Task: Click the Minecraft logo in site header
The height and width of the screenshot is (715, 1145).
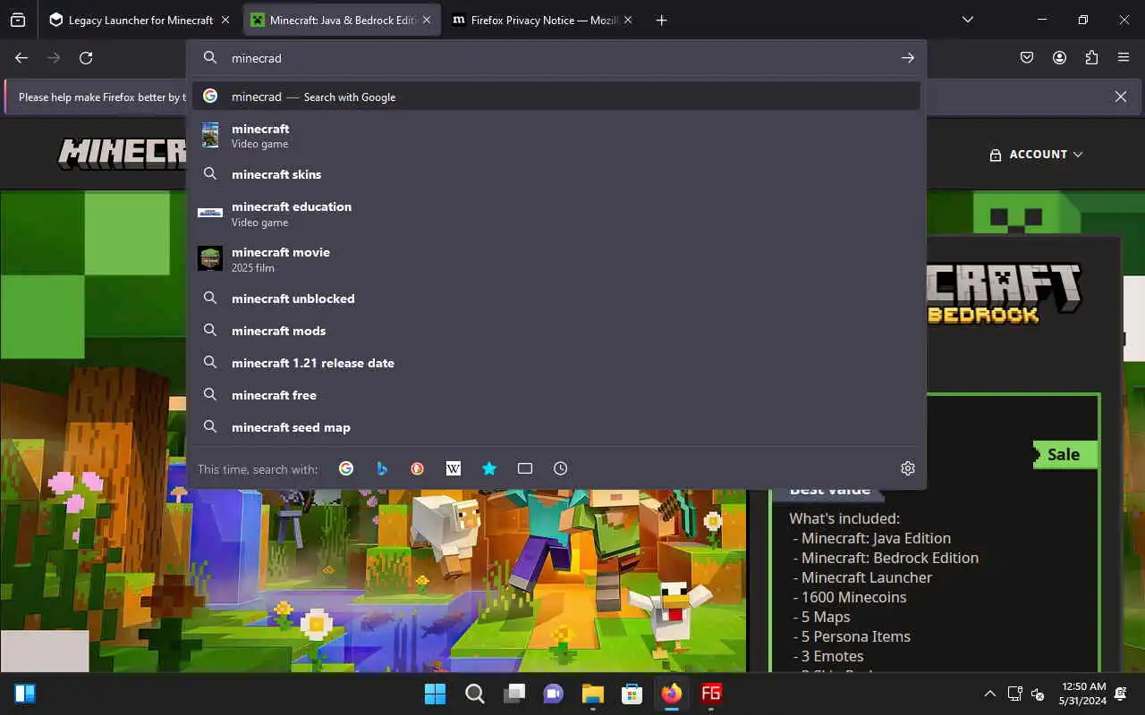Action: (x=123, y=154)
